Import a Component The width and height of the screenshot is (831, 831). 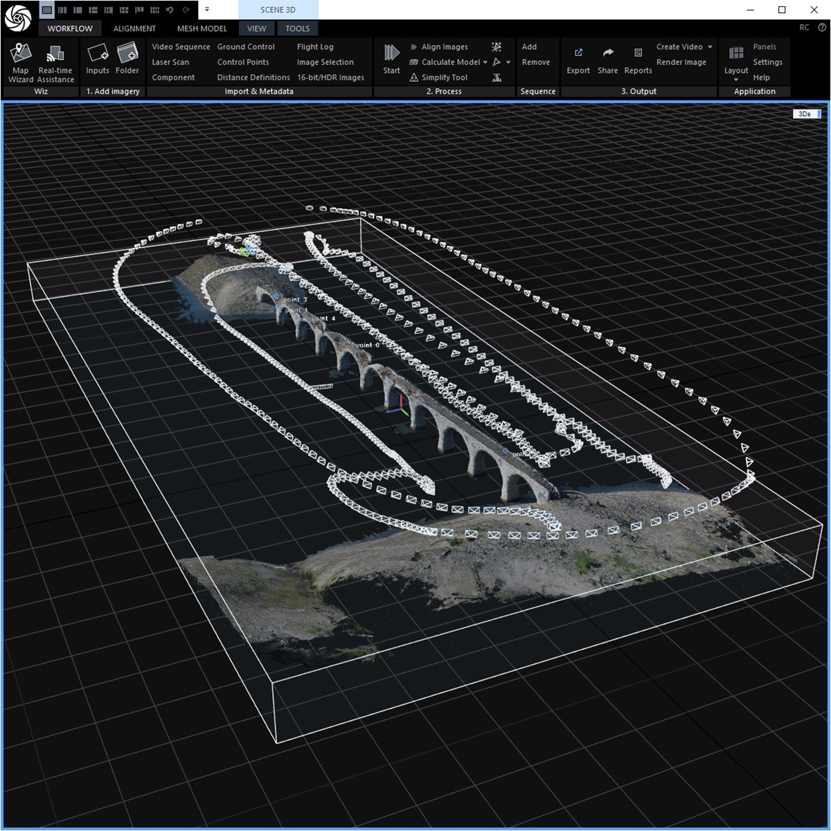173,78
